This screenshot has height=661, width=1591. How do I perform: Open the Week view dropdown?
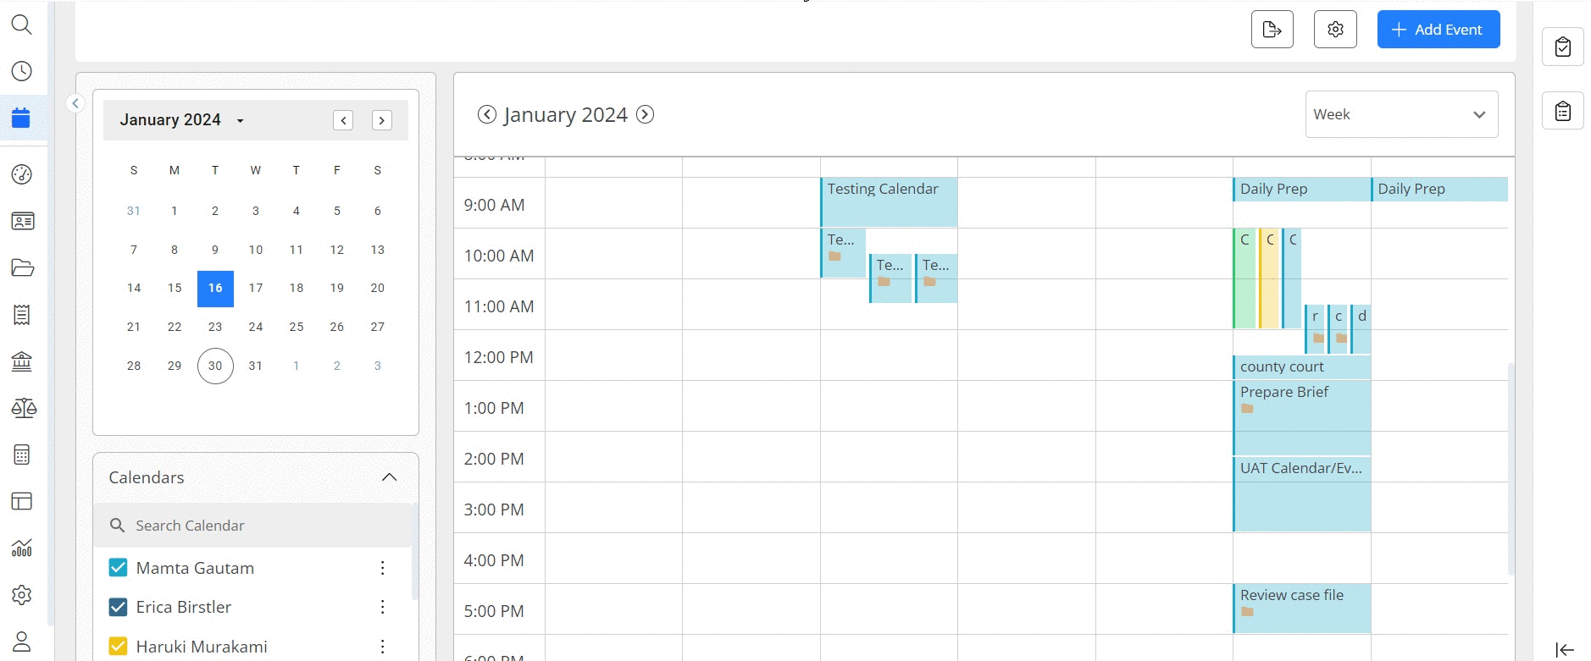coord(1401,114)
